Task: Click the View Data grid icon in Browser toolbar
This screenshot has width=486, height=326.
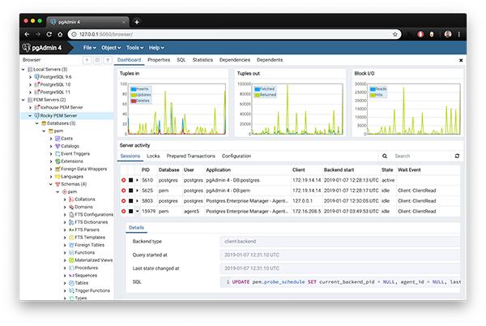Action: [x=96, y=60]
